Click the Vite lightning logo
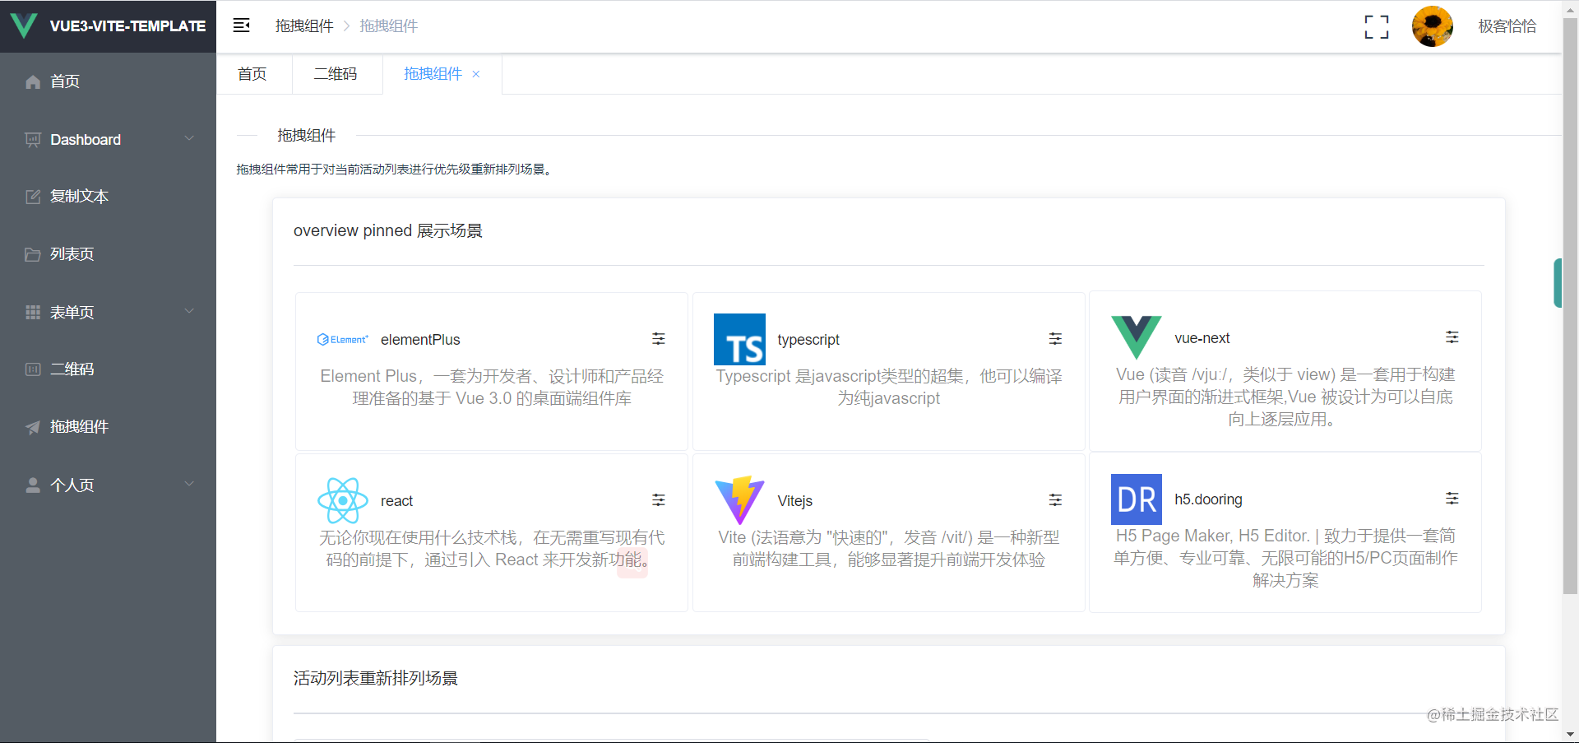The width and height of the screenshot is (1579, 743). pyautogui.click(x=739, y=500)
